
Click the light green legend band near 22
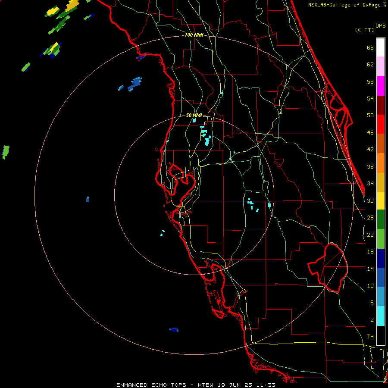click(x=381, y=239)
